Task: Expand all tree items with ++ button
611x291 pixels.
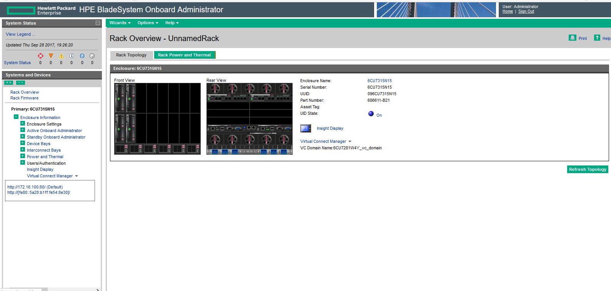Action: click(8, 83)
